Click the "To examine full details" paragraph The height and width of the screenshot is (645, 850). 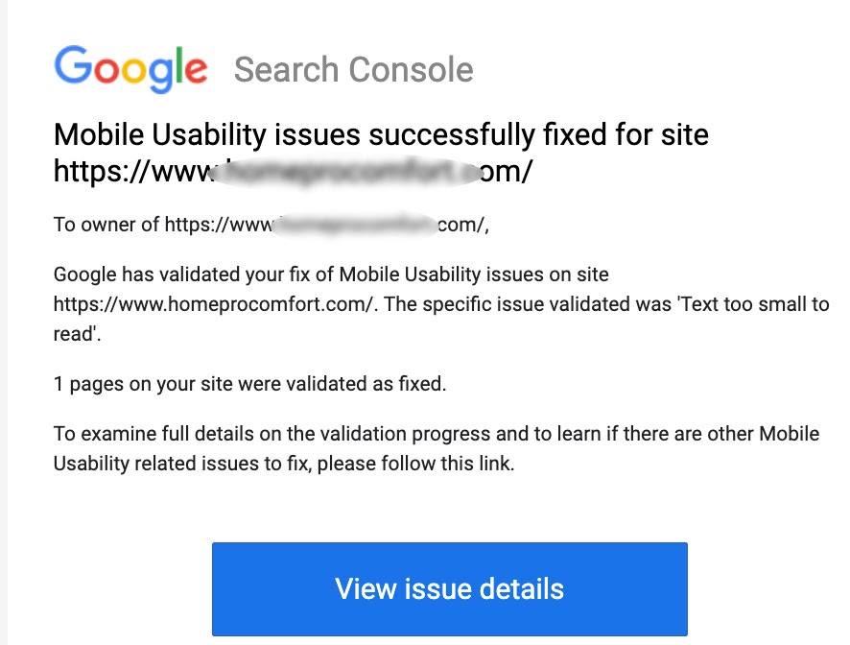pyautogui.click(x=437, y=434)
